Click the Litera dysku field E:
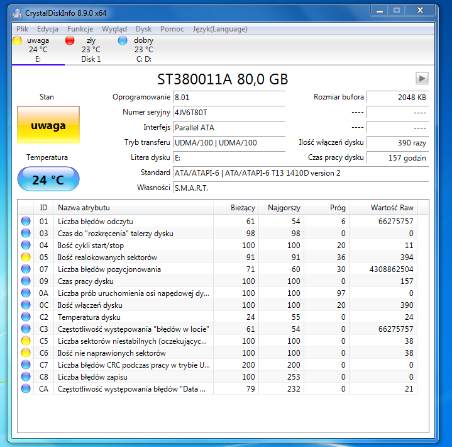The image size is (452, 447). click(x=229, y=157)
